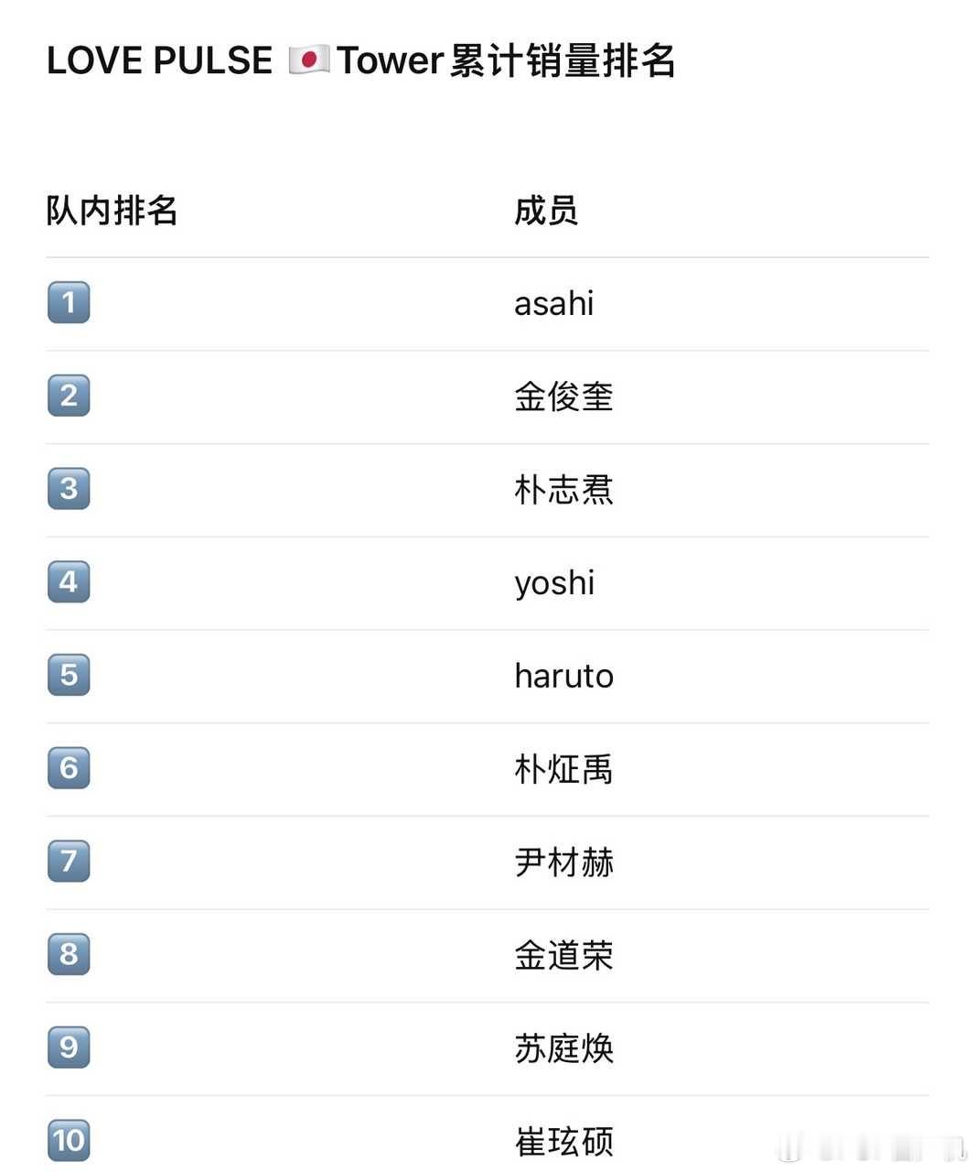Click the LOVE PULSE title text
This screenshot has width=976, height=1172.
tap(159, 60)
